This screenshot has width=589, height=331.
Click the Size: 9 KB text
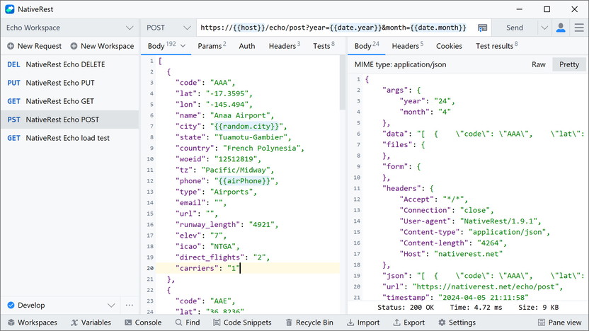(x=538, y=308)
